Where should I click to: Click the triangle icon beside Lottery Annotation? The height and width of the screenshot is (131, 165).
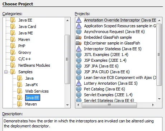[79, 83]
